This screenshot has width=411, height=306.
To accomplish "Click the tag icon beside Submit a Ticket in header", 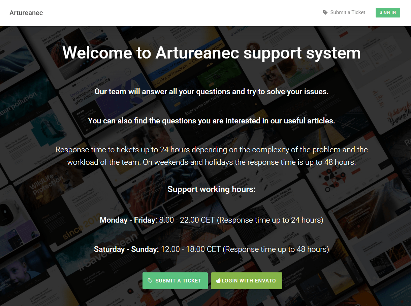I will 325,12.
